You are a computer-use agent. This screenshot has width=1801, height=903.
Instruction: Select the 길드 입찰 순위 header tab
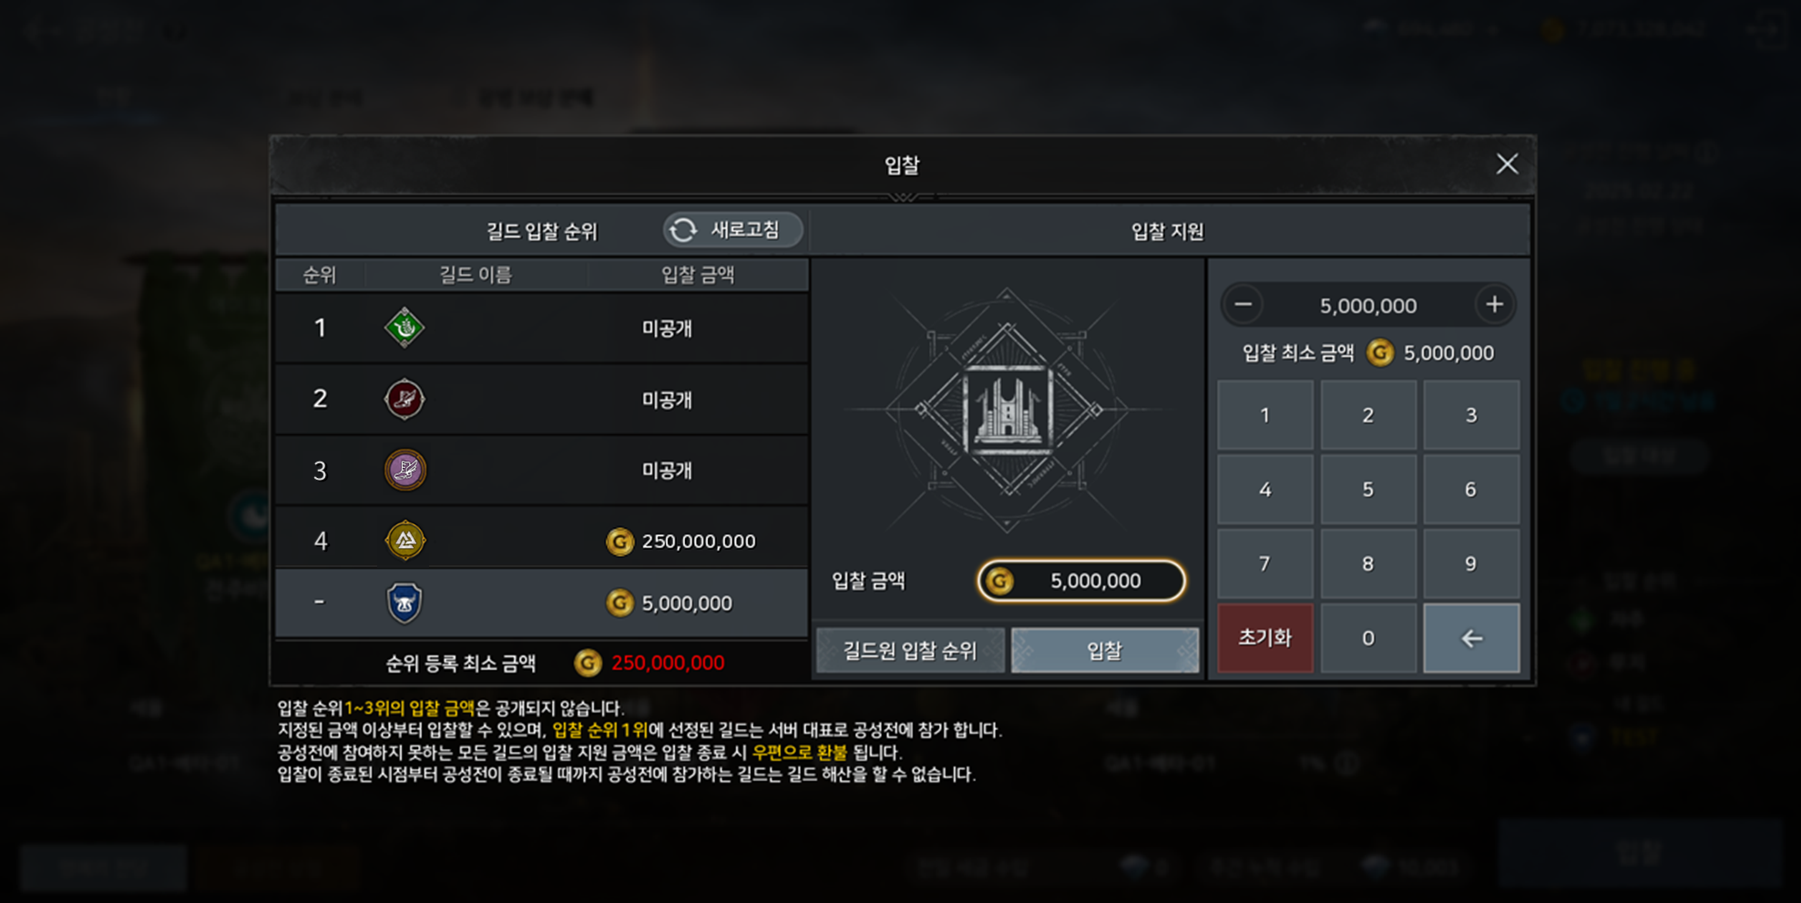coord(541,231)
